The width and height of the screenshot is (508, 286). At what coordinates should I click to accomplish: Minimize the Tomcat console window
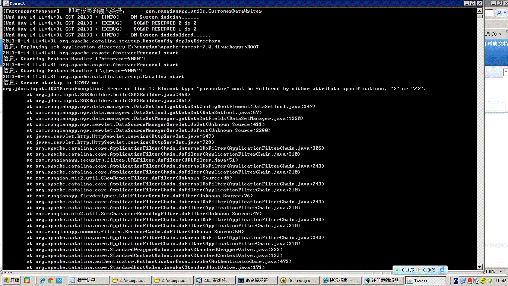tap(466, 3)
